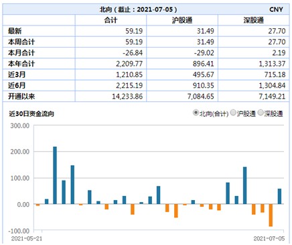The image size is (292, 245).
Task: Click the 300.00 y-axis label
Action: [20, 126]
